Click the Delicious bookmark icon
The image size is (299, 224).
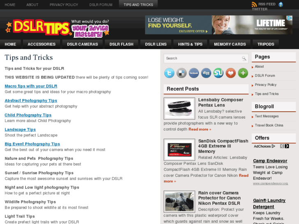[x=181, y=73]
